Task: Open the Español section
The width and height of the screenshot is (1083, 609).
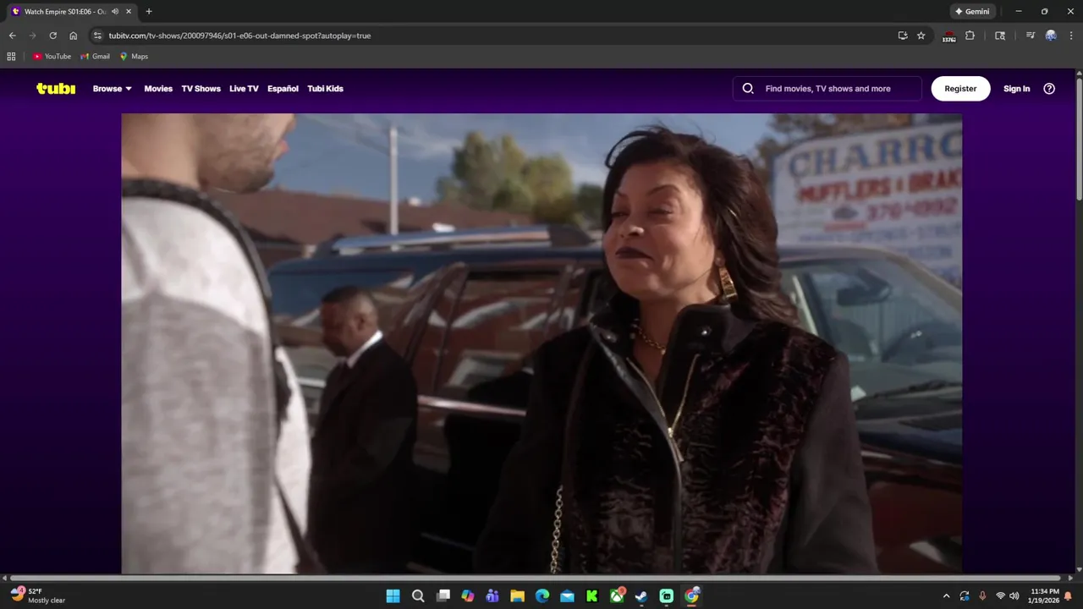Action: 283,88
